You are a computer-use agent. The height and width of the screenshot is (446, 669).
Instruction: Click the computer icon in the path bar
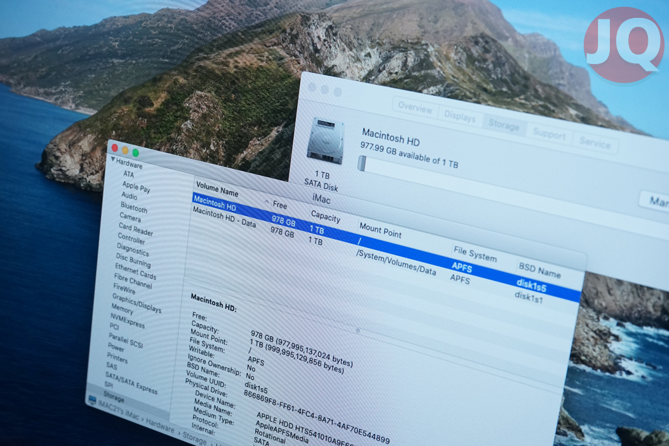coord(92,400)
